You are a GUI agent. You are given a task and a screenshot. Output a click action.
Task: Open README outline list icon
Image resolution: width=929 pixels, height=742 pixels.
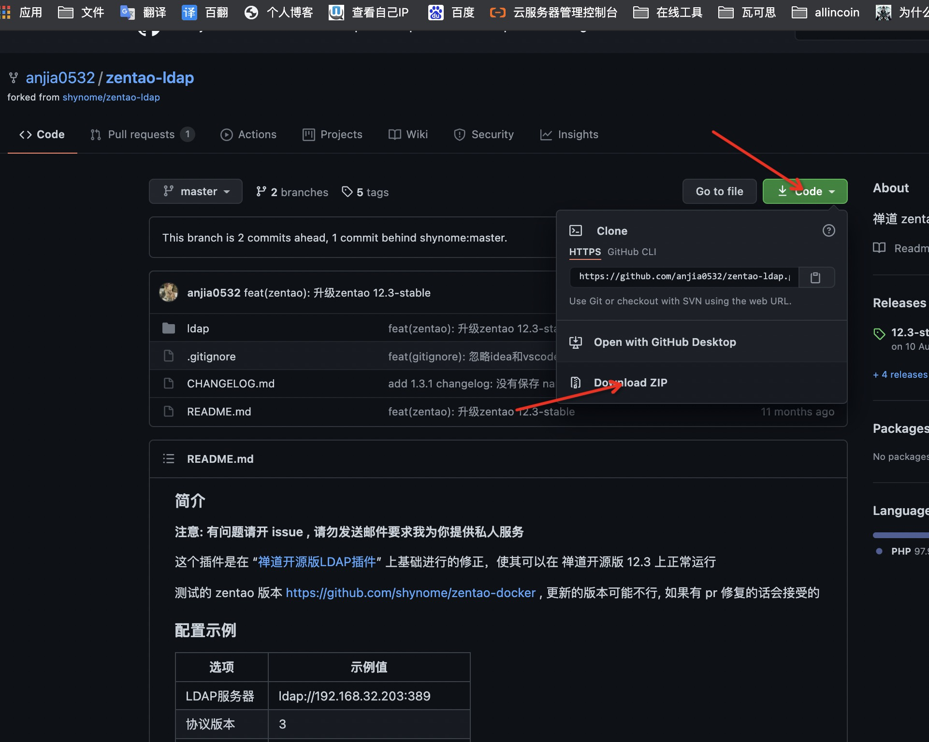coord(169,458)
